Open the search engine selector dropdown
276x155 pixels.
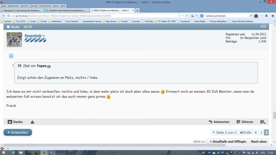pos(202,16)
